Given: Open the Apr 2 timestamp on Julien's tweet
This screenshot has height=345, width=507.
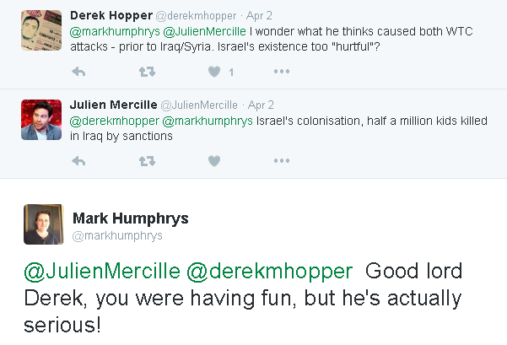Looking at the screenshot, I should coord(260,105).
